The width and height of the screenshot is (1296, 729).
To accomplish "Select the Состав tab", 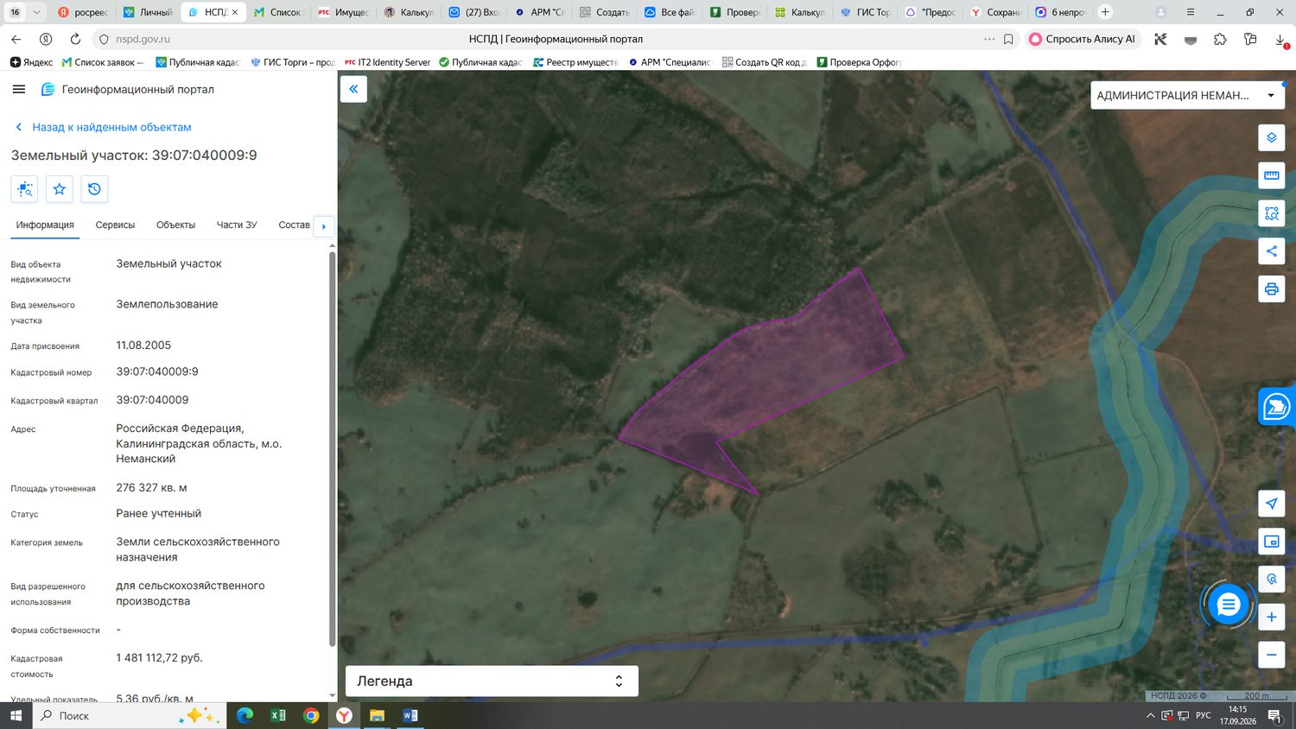I will pos(294,225).
